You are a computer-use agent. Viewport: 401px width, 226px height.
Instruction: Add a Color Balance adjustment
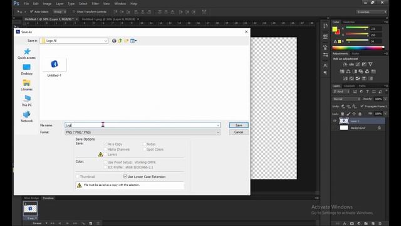(348, 72)
